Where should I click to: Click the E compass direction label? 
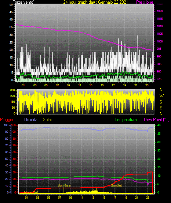(161, 108)
